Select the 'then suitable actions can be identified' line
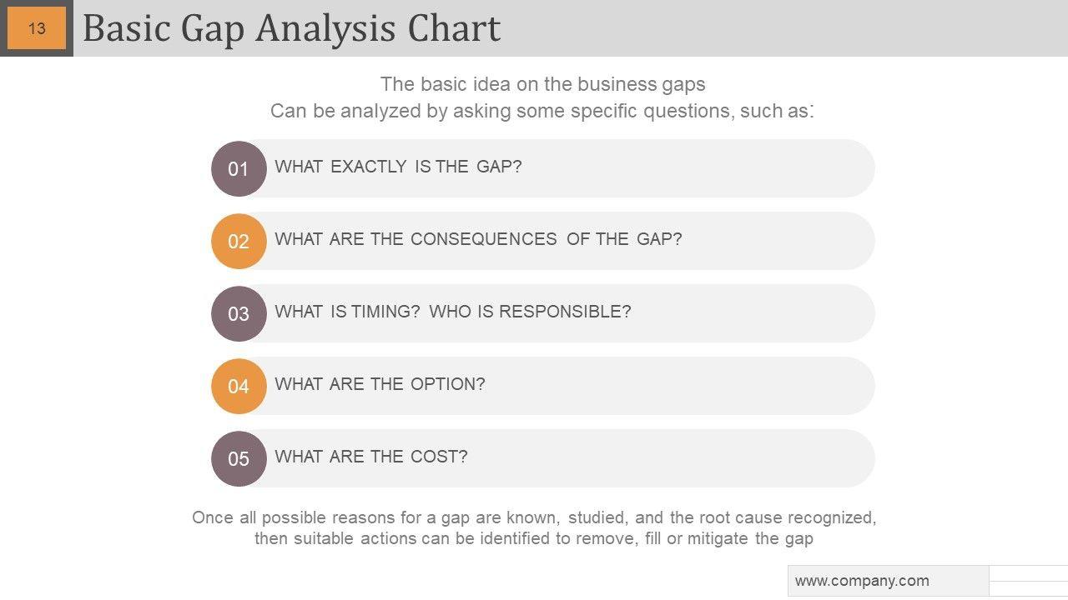This screenshot has height=600, width=1068. pos(534,538)
